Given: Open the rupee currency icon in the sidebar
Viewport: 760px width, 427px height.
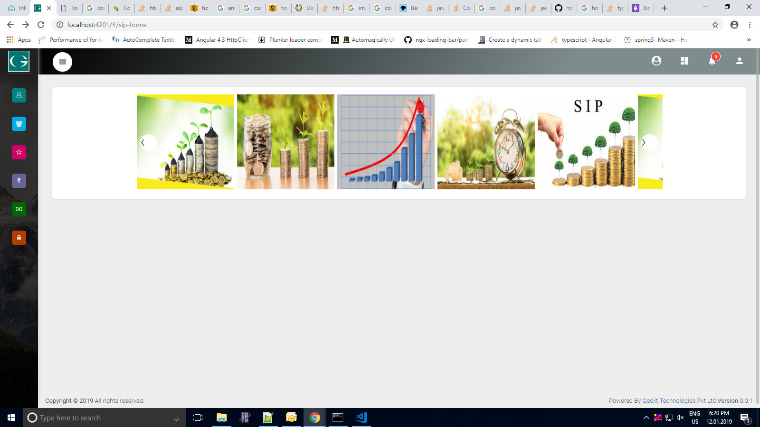Looking at the screenshot, I should tap(19, 181).
